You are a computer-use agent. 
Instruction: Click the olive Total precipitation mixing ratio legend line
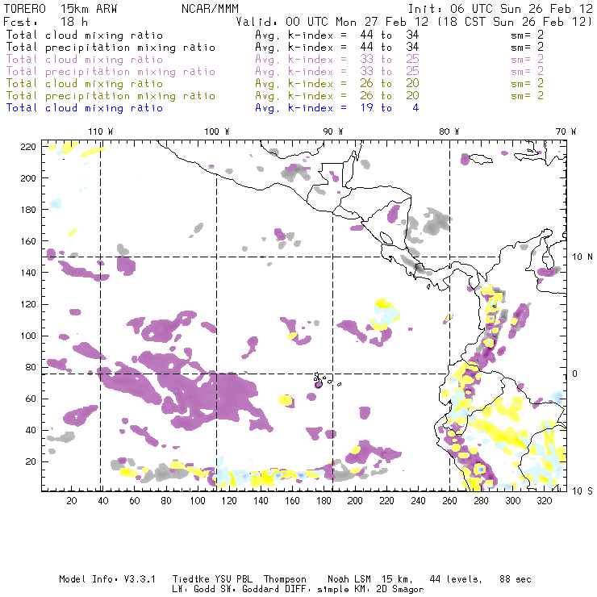point(111,95)
